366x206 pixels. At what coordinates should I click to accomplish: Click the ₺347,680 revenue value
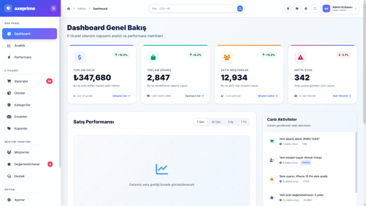[x=92, y=77]
